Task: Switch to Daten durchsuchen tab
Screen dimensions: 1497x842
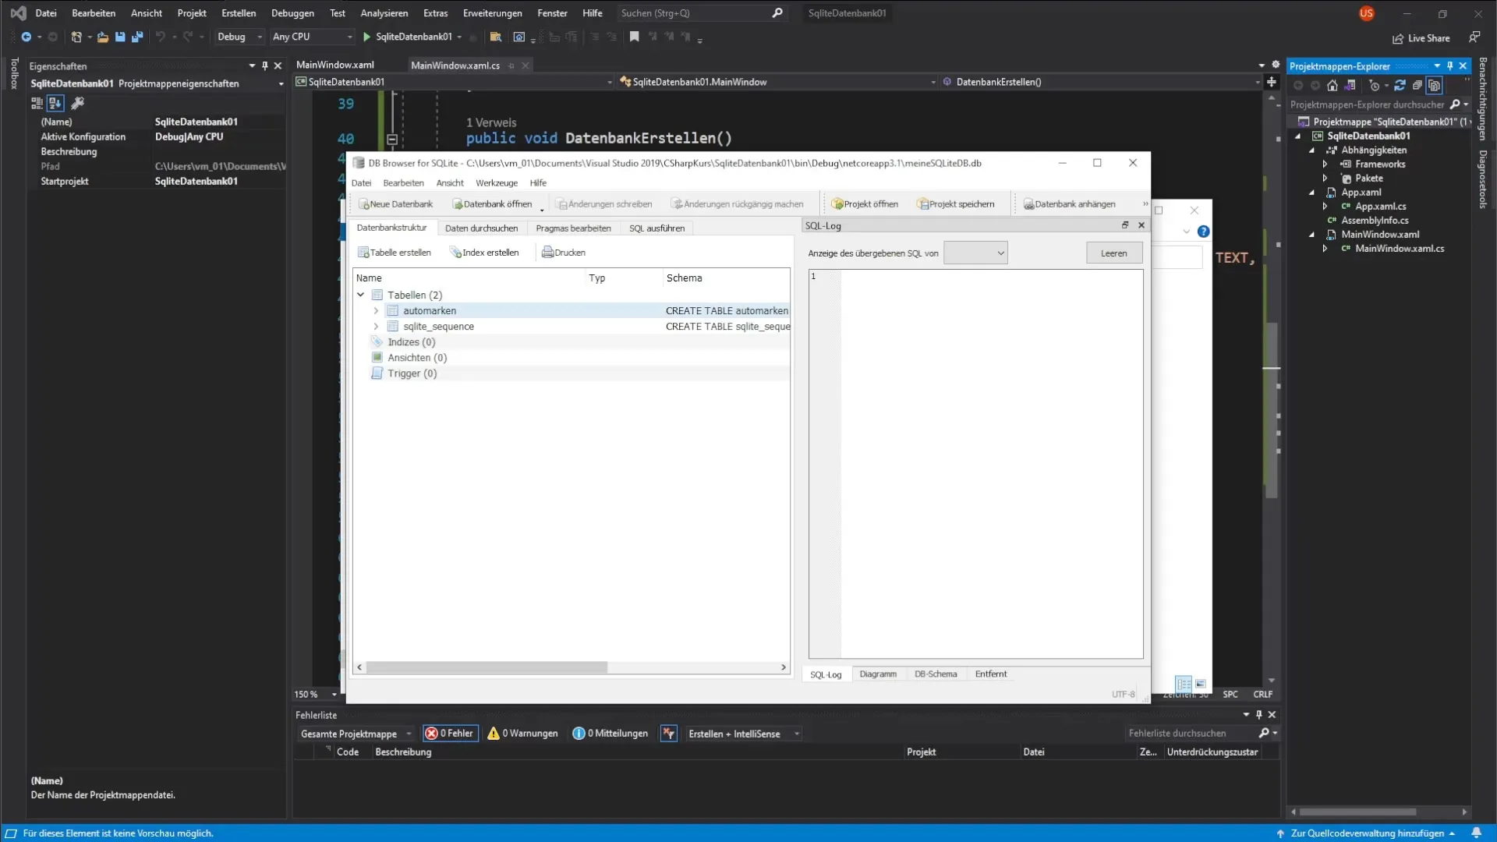Action: click(x=481, y=228)
